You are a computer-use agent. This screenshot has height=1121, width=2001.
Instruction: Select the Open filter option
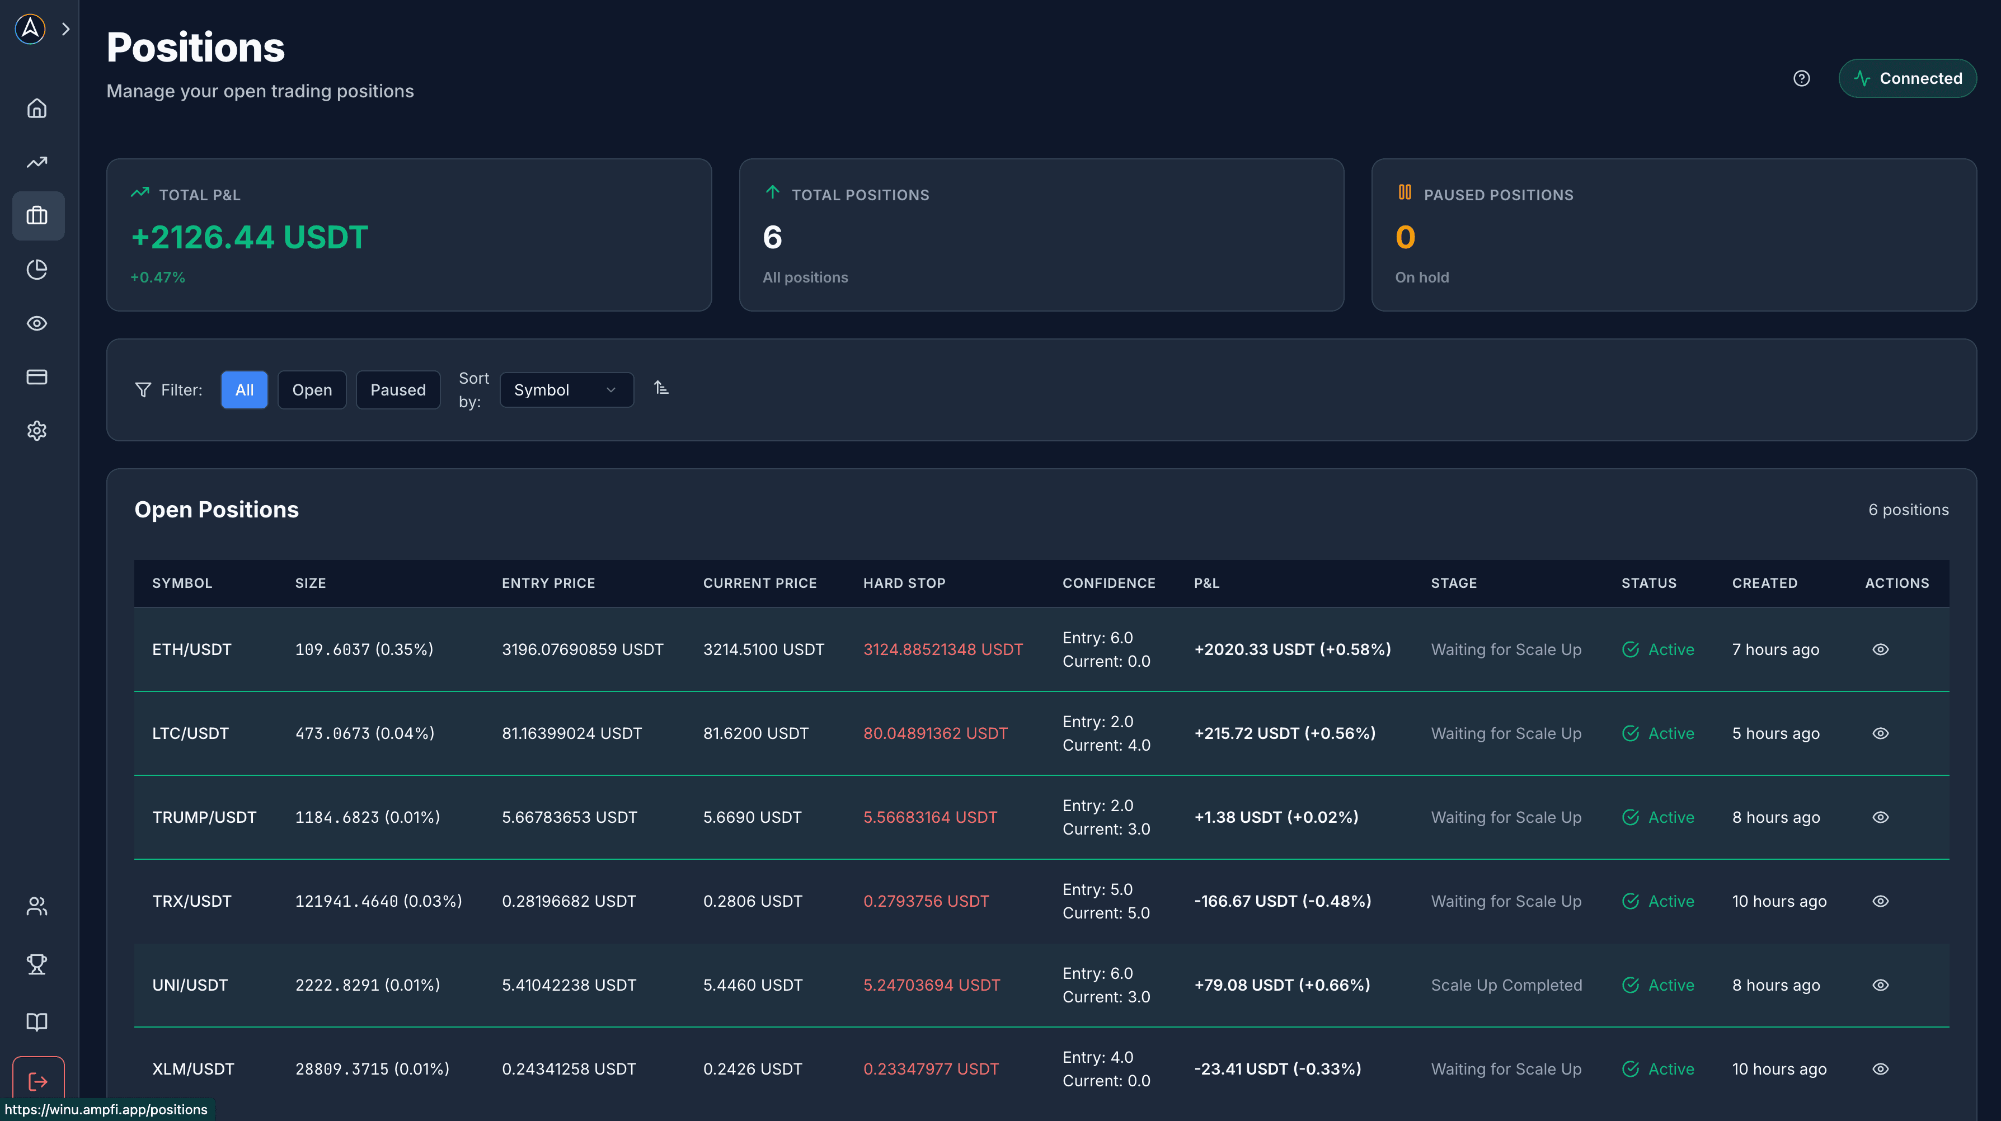click(x=312, y=390)
